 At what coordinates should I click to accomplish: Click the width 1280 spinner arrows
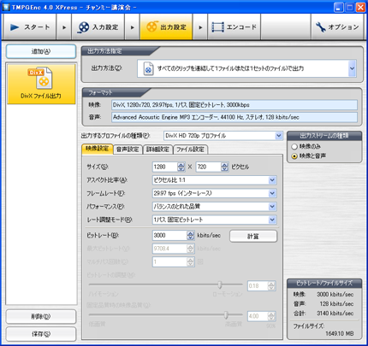tap(181, 167)
